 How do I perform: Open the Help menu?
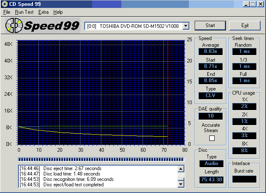coord(58,12)
